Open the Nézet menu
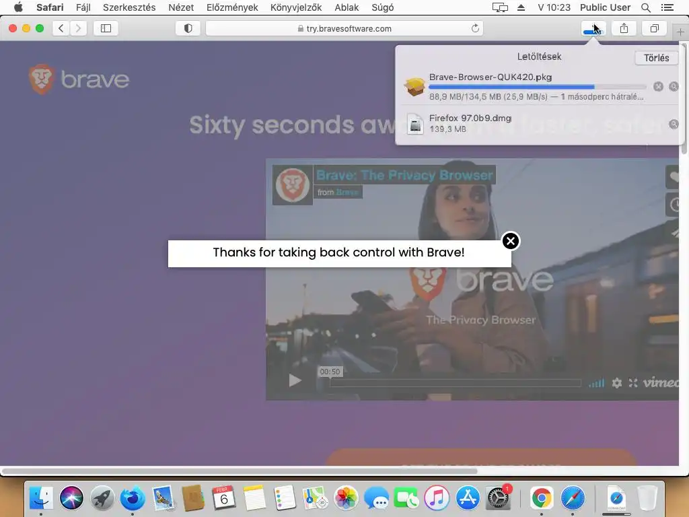The image size is (689, 517). coord(181,7)
